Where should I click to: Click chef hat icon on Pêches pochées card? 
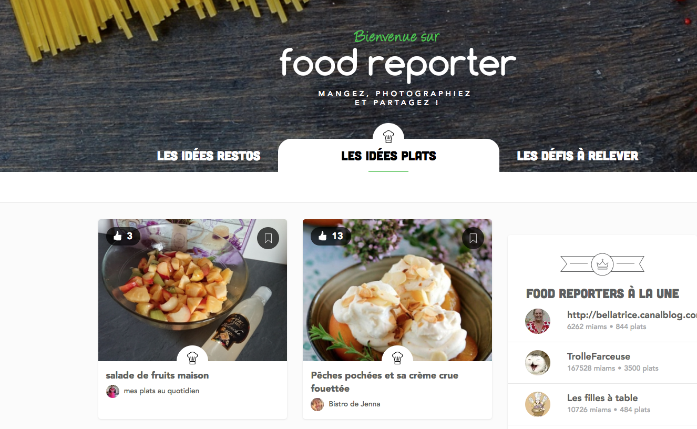[x=397, y=357]
